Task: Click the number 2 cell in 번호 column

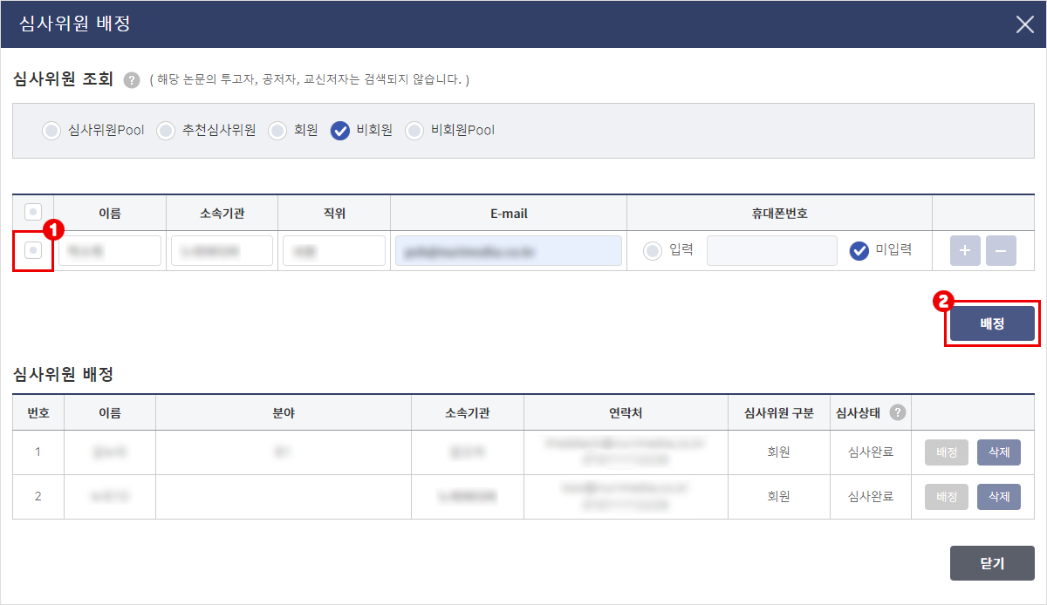Action: click(38, 497)
